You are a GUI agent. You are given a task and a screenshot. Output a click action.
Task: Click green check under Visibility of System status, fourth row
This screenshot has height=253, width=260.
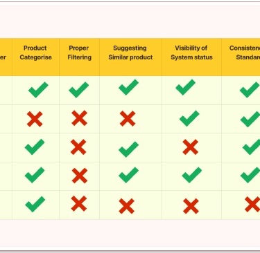(x=192, y=175)
